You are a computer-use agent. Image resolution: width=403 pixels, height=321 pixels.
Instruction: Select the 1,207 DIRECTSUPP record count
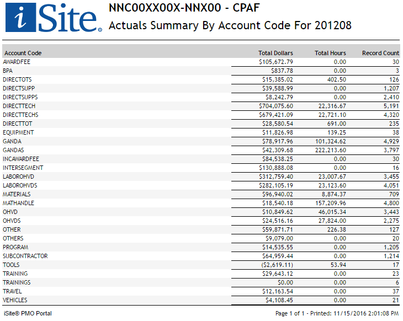click(x=391, y=88)
